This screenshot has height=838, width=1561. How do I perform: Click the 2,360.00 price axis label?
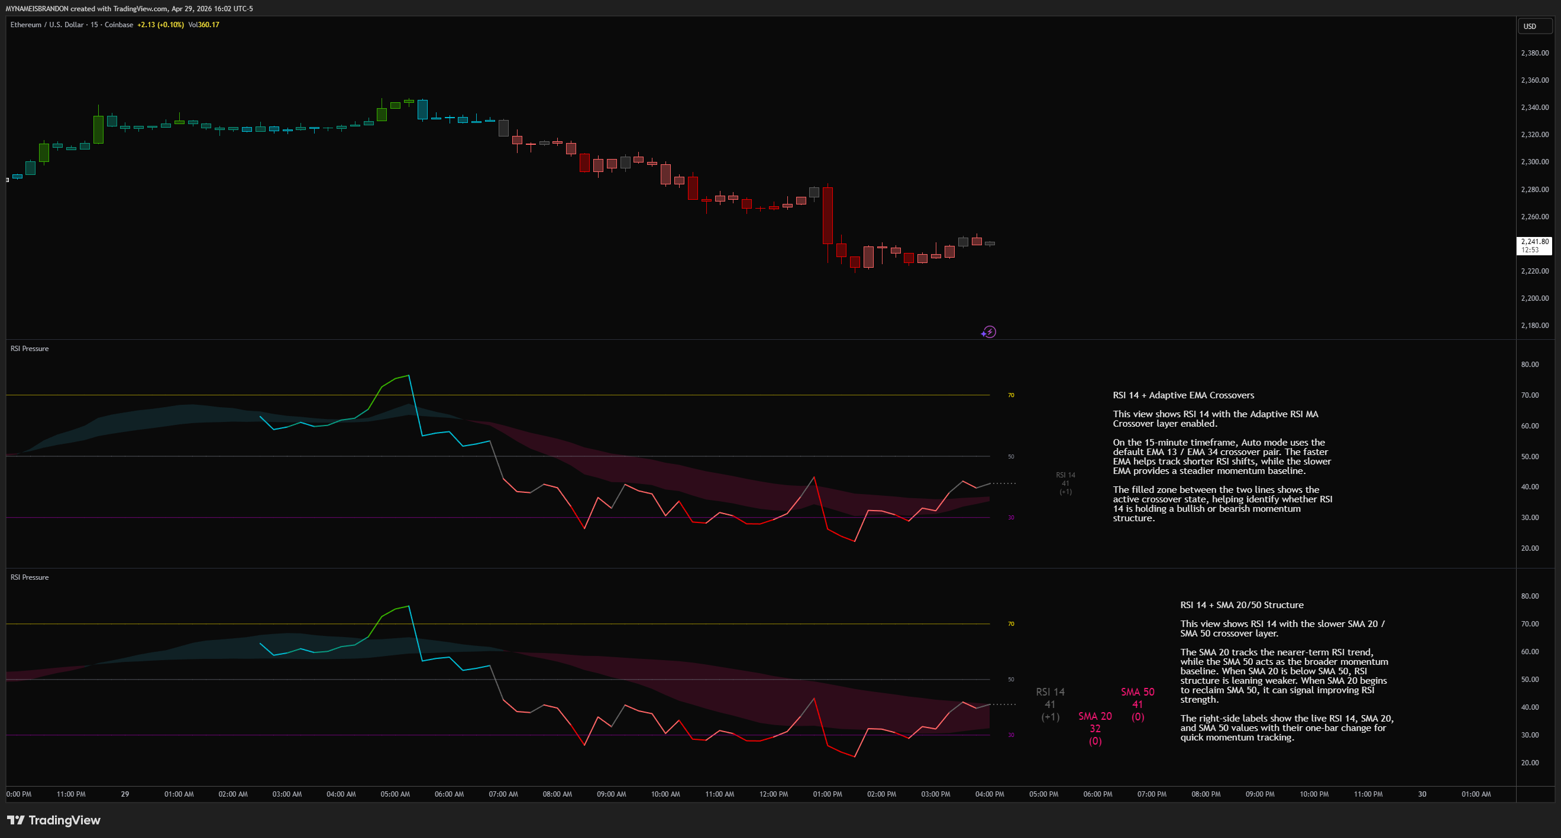[x=1535, y=80]
